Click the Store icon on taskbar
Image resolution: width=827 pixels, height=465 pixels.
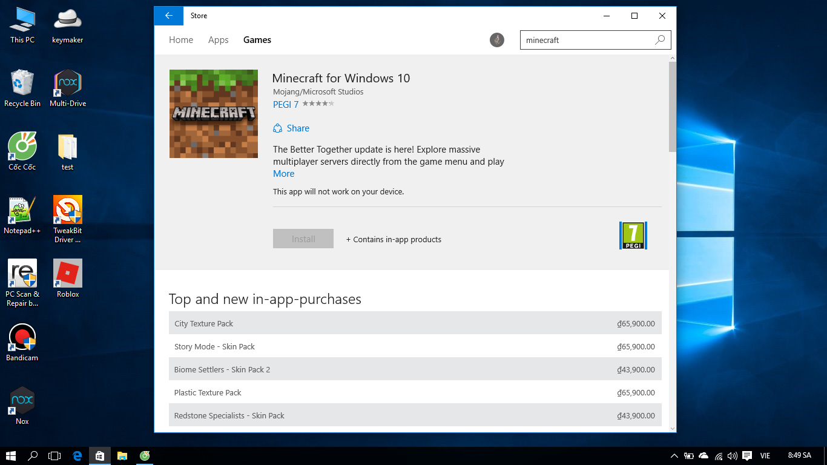coord(100,456)
